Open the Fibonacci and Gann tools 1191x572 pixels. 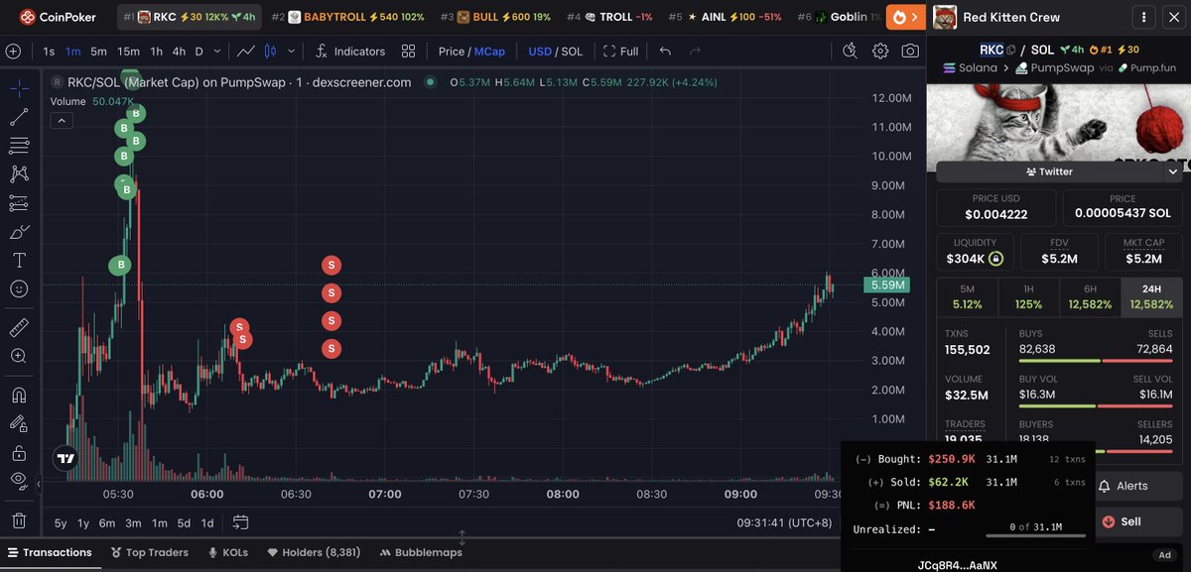click(19, 146)
